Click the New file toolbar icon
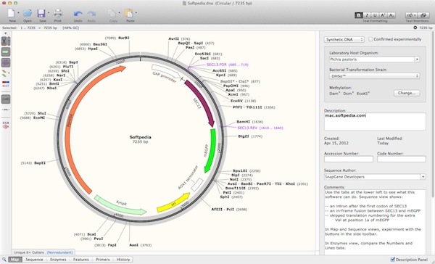Image resolution: width=435 pixels, height=264 pixels. click(12, 13)
